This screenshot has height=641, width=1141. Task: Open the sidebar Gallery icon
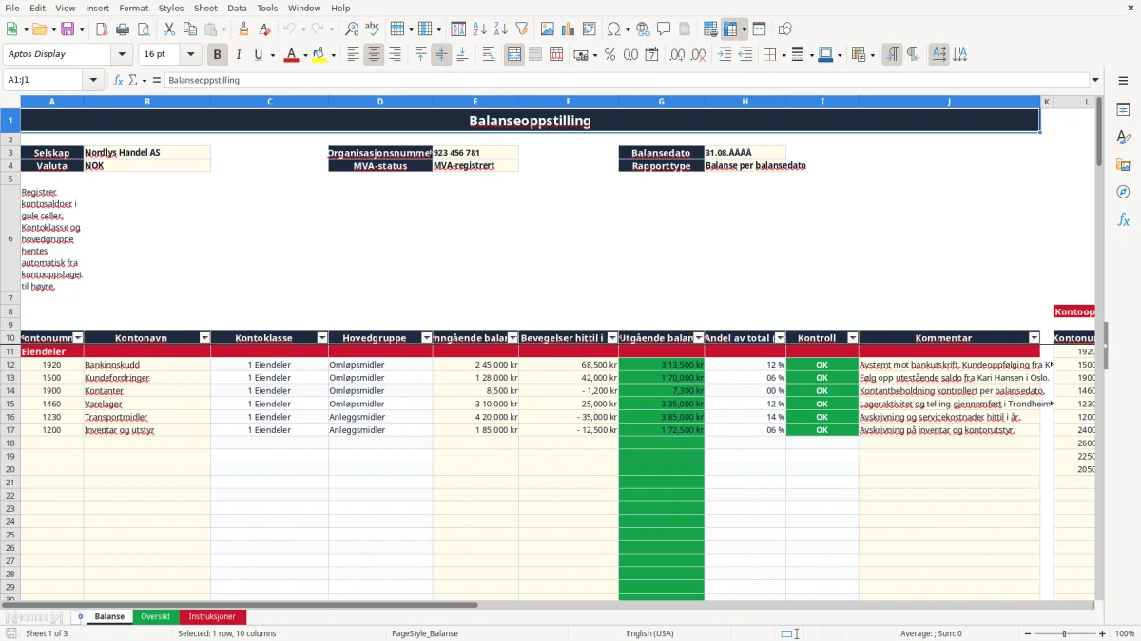[1123, 164]
